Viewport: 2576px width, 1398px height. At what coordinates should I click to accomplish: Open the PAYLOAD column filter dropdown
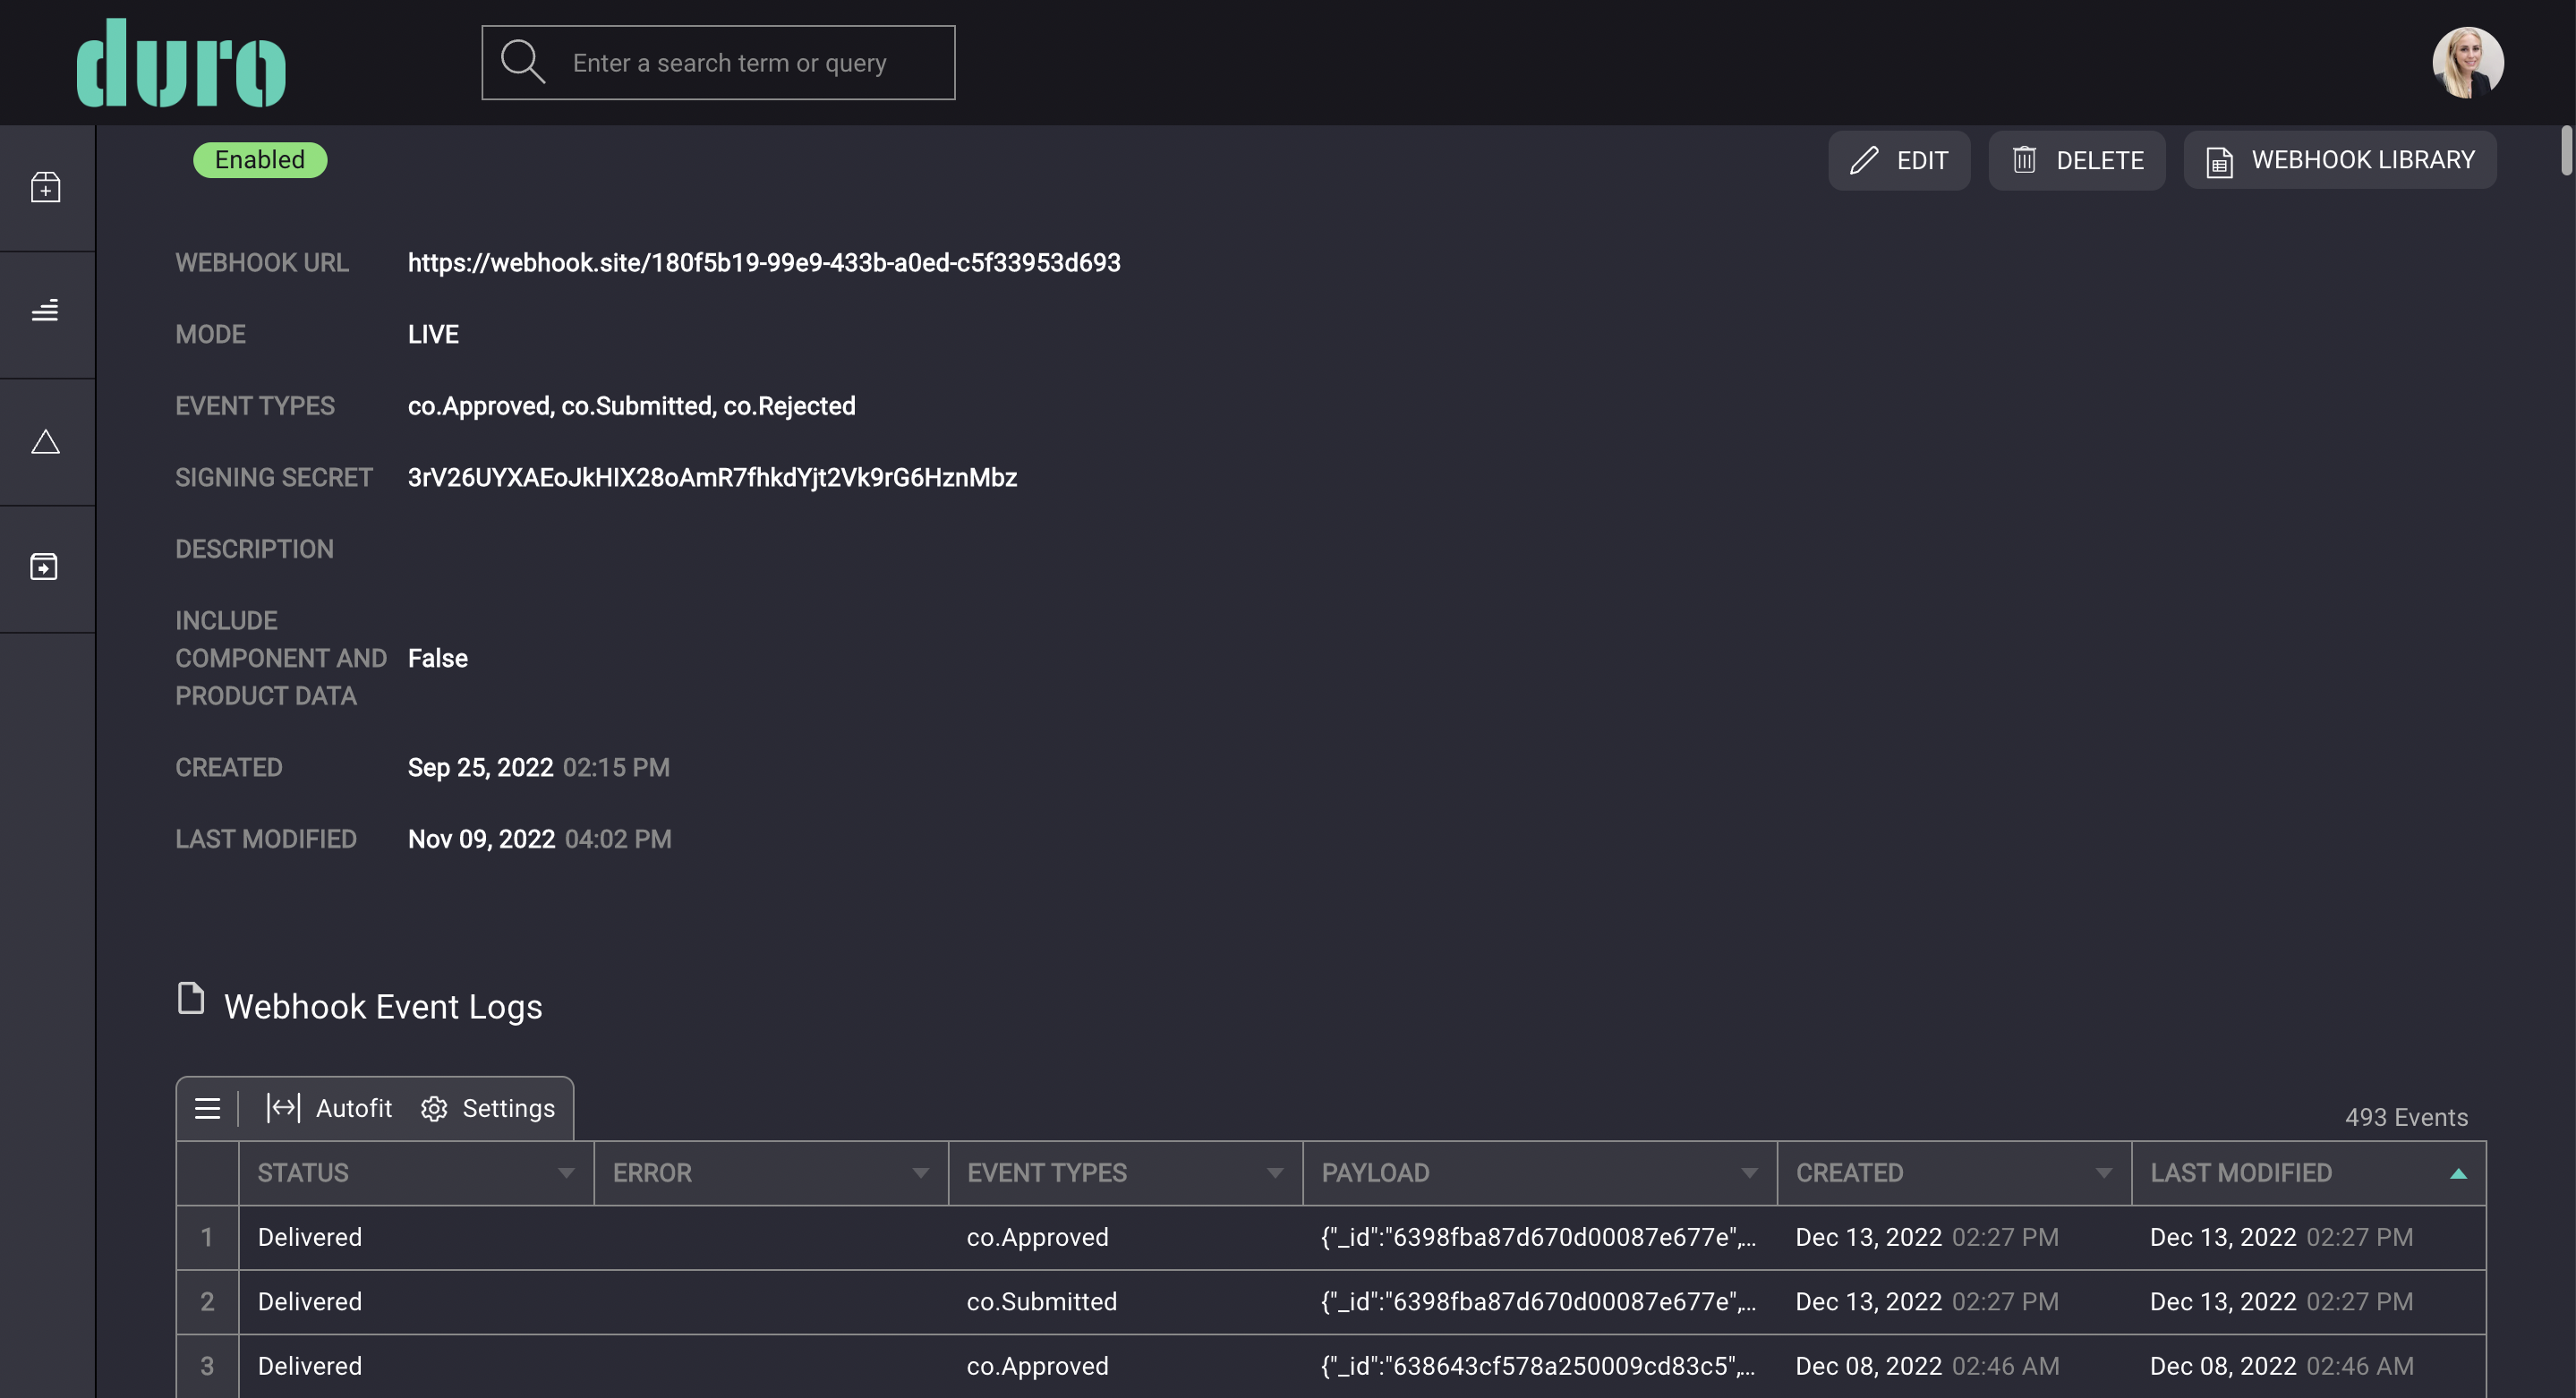coord(1749,1173)
